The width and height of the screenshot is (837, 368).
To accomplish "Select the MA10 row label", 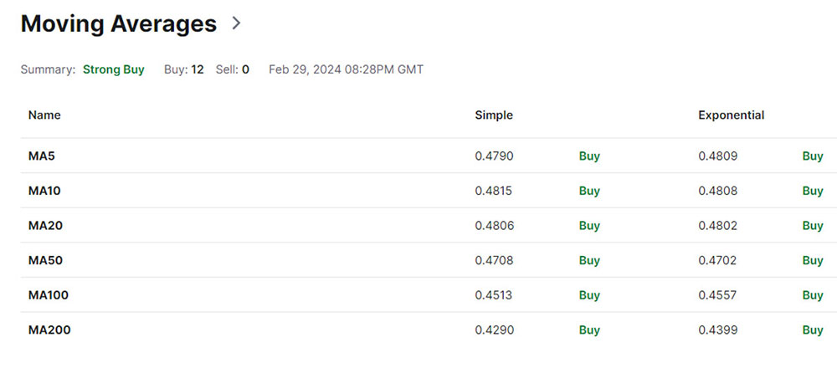I will coord(44,191).
